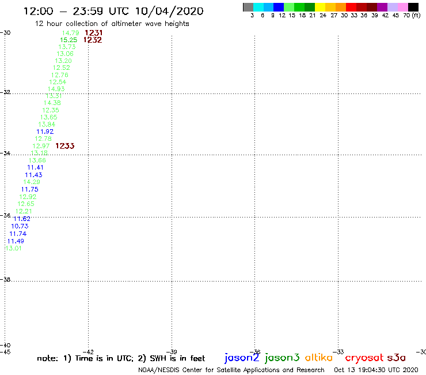
Task: Click the gray swatch in the color scale
Action: [x=248, y=7]
